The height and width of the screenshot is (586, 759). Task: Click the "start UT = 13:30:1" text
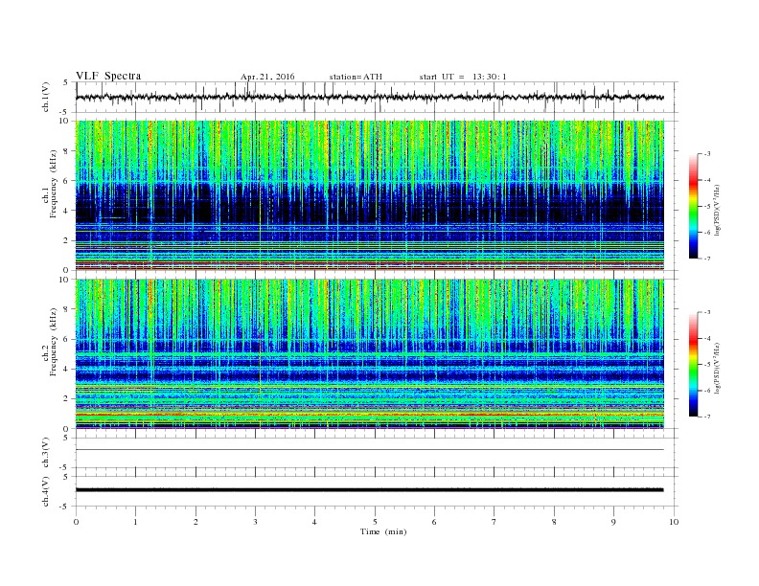(x=463, y=77)
